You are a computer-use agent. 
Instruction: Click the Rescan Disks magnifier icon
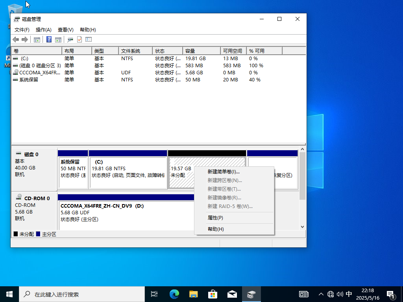coord(70,40)
